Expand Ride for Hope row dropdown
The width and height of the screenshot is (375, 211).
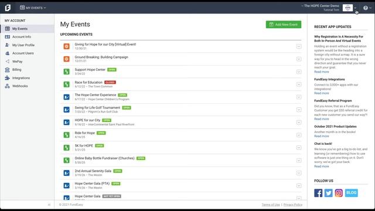299,135
